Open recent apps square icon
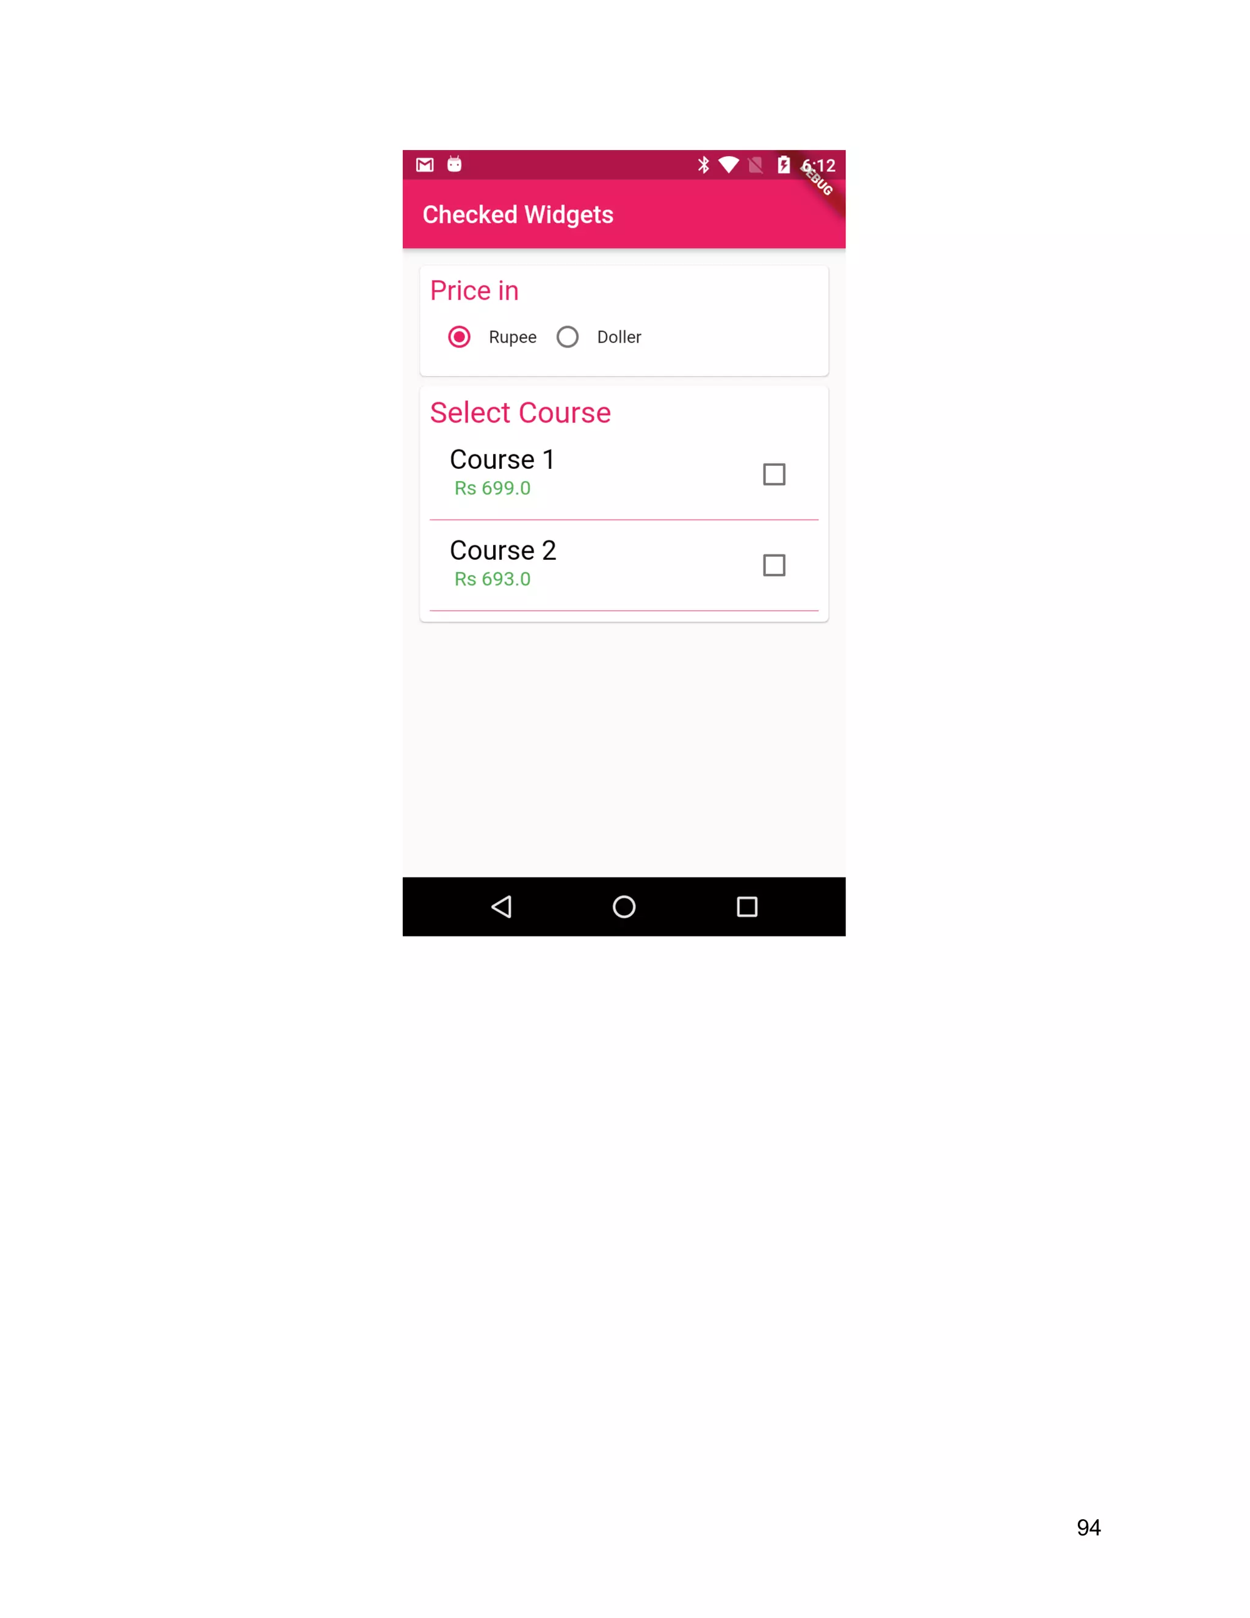The width and height of the screenshot is (1250, 1618). pos(747,906)
